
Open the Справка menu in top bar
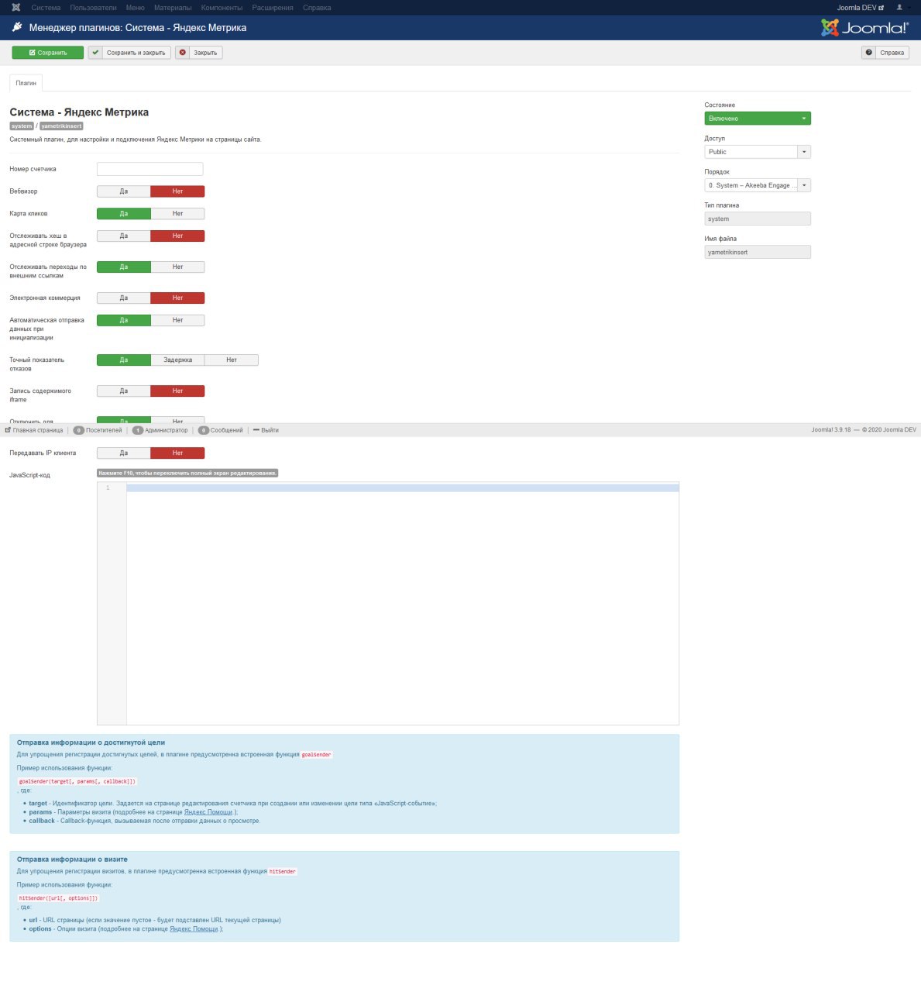[317, 8]
